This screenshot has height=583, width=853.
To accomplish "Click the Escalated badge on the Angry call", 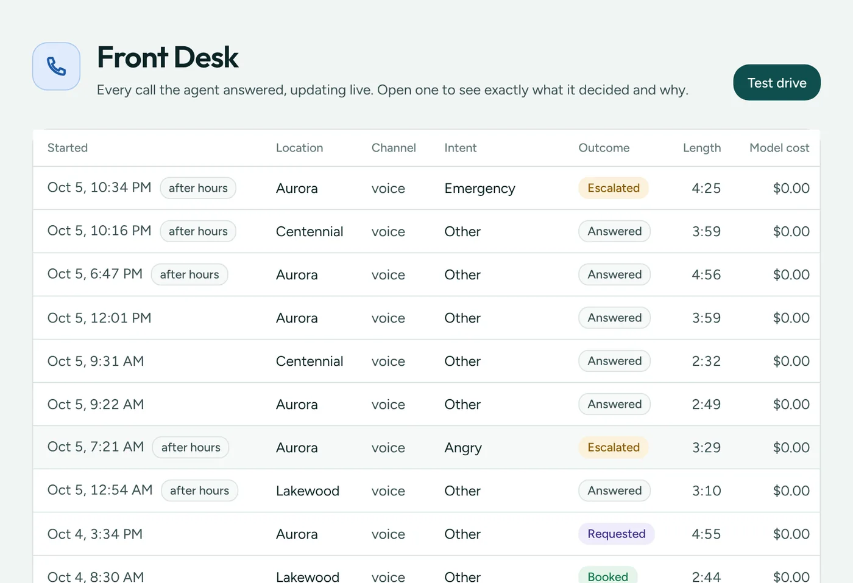I will [x=614, y=447].
